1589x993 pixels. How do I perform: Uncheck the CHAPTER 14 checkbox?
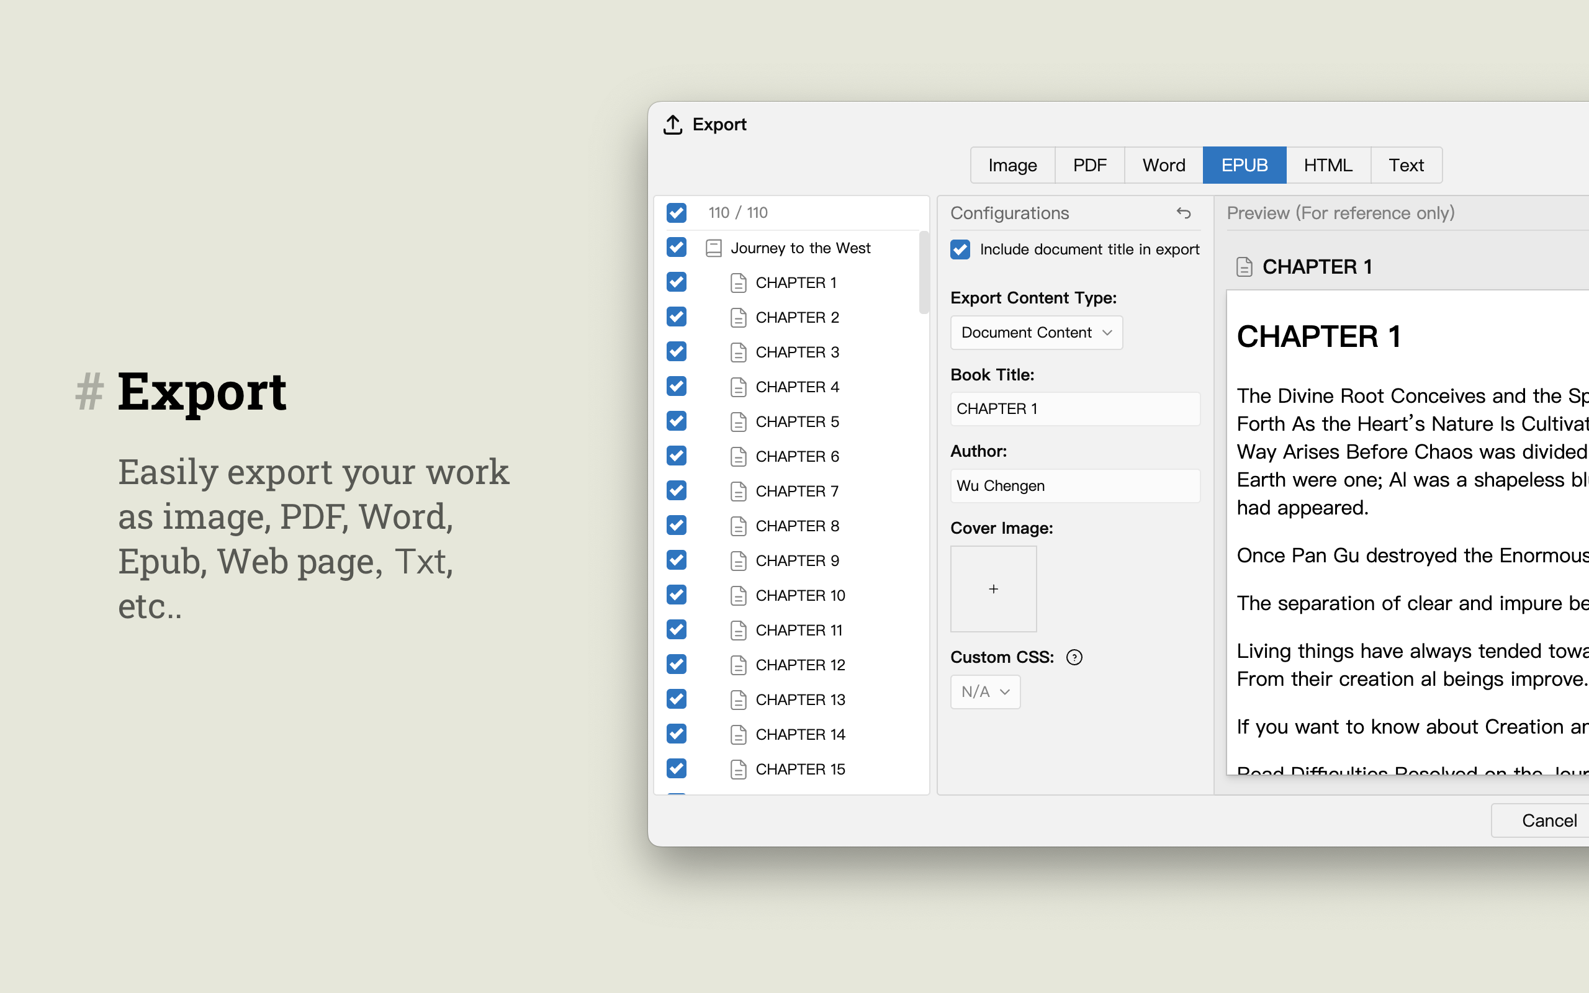[677, 735]
